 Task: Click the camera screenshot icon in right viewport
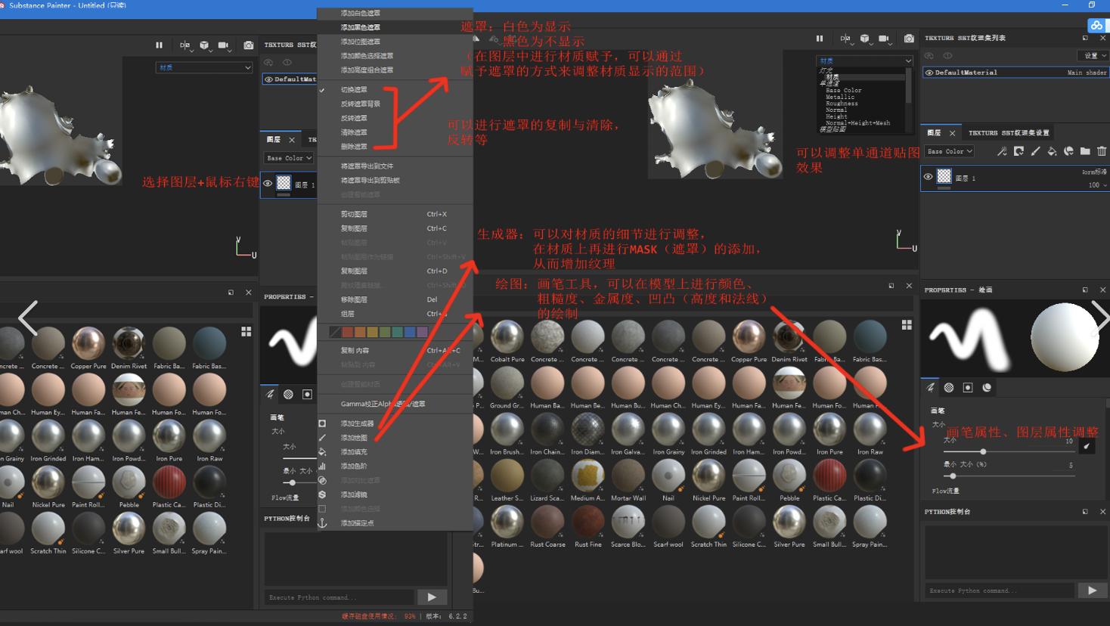click(x=909, y=39)
